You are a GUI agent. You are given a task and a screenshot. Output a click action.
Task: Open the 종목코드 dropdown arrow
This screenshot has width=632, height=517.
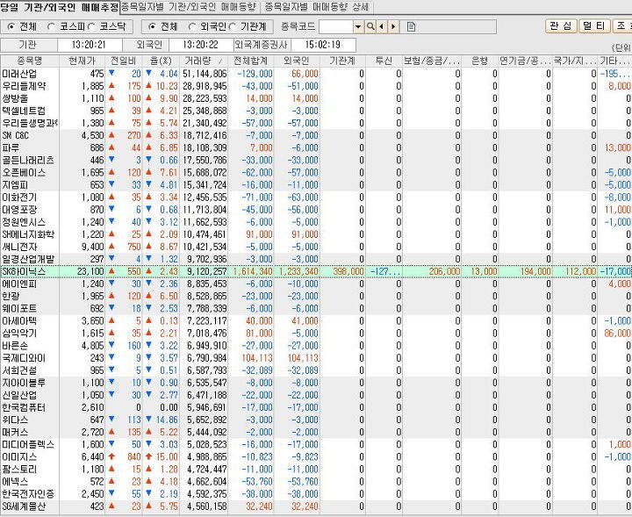[358, 27]
